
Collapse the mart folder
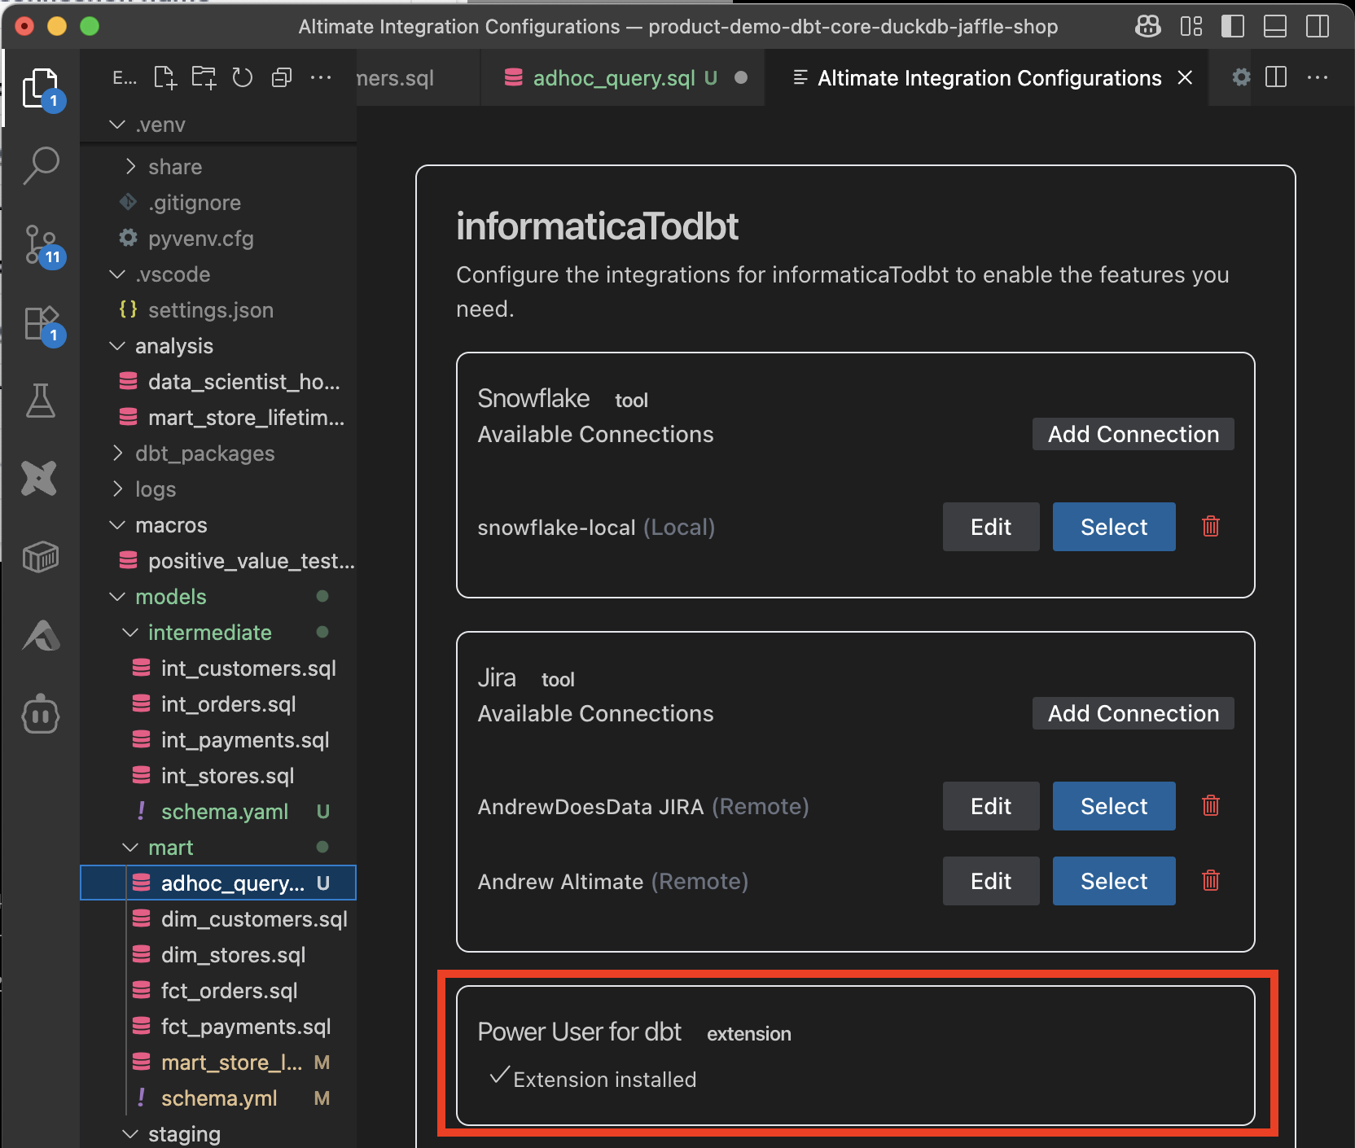[218, 848]
